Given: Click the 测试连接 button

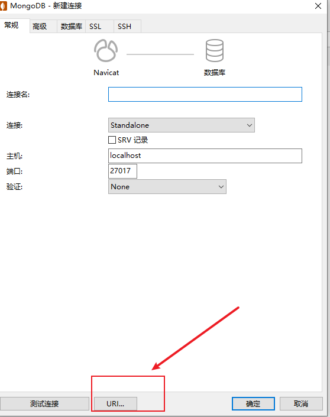Looking at the screenshot, I should coord(44,404).
